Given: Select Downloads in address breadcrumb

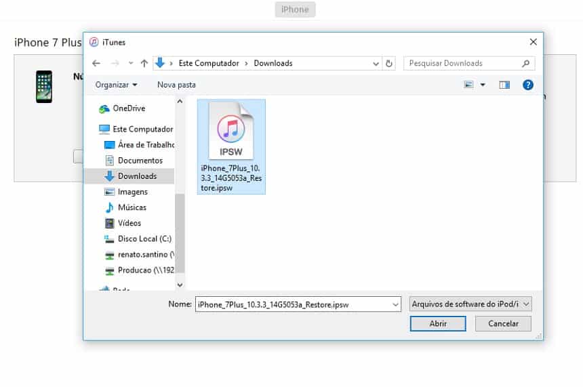Looking at the screenshot, I should click(273, 63).
